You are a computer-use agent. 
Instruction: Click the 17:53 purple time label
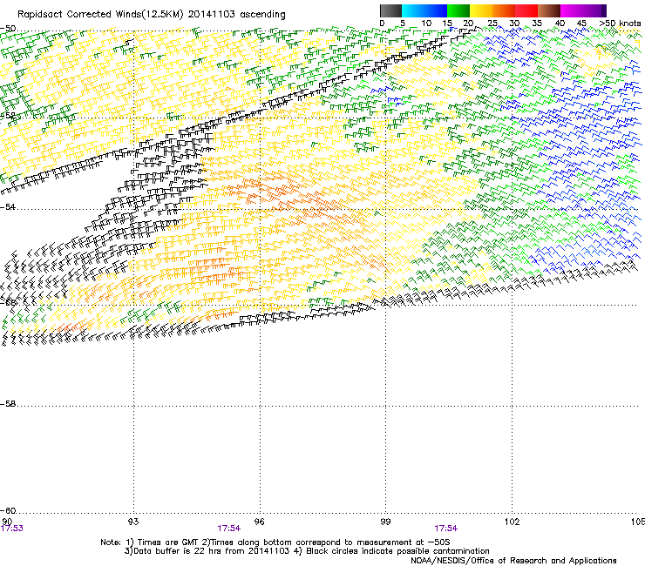[12, 529]
